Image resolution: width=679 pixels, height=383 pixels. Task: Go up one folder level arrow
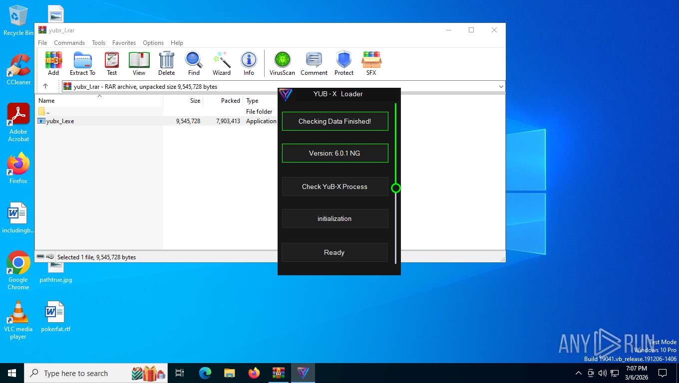click(45, 86)
